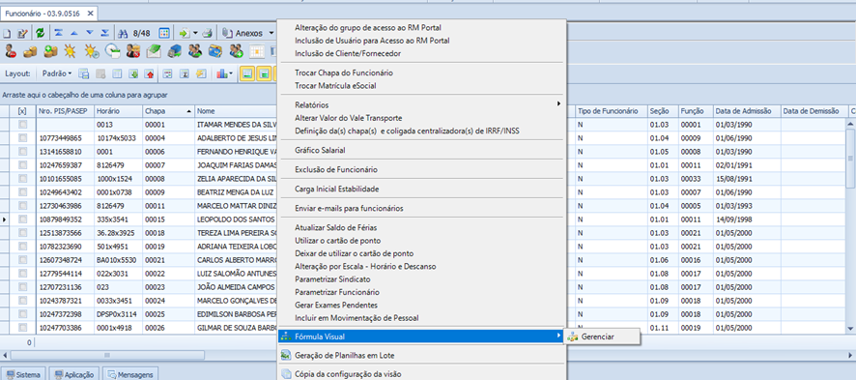Go to the next record arrow
This screenshot has height=380, width=856.
(x=90, y=33)
